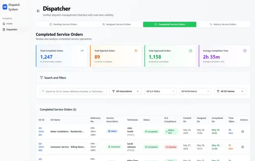
Task: Click the search by SO ID input field
Action: 73,91
